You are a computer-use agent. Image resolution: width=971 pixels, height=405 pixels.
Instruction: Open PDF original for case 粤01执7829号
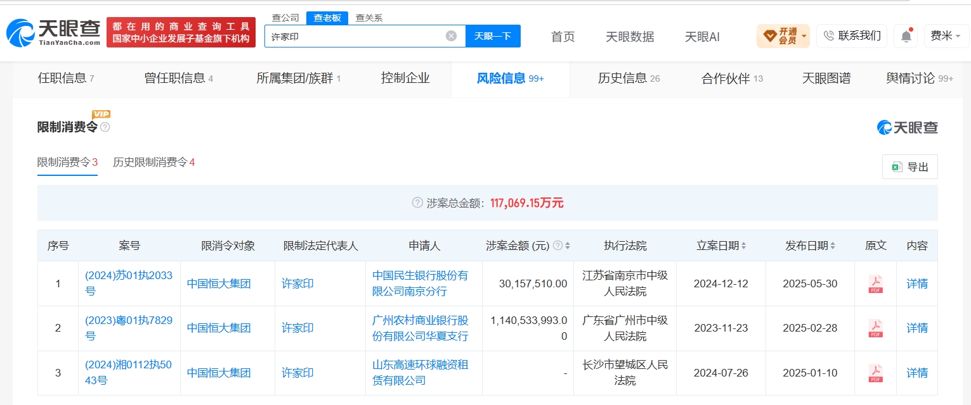coord(875,328)
